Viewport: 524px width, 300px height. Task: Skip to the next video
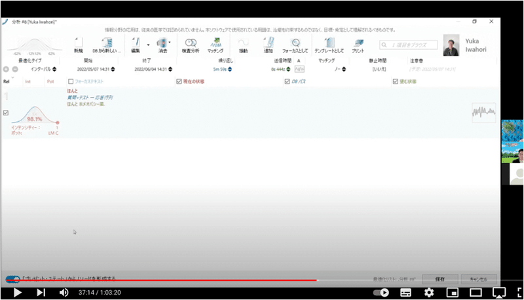point(41,293)
